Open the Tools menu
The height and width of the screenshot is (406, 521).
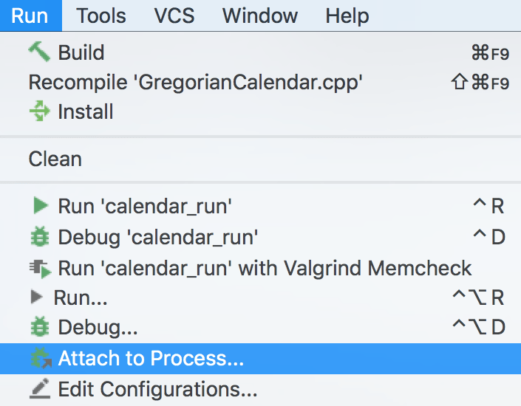coord(101,16)
